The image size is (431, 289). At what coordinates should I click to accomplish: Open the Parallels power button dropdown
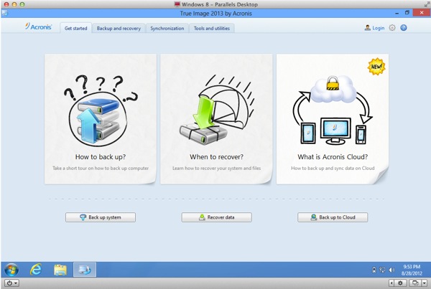click(x=11, y=283)
